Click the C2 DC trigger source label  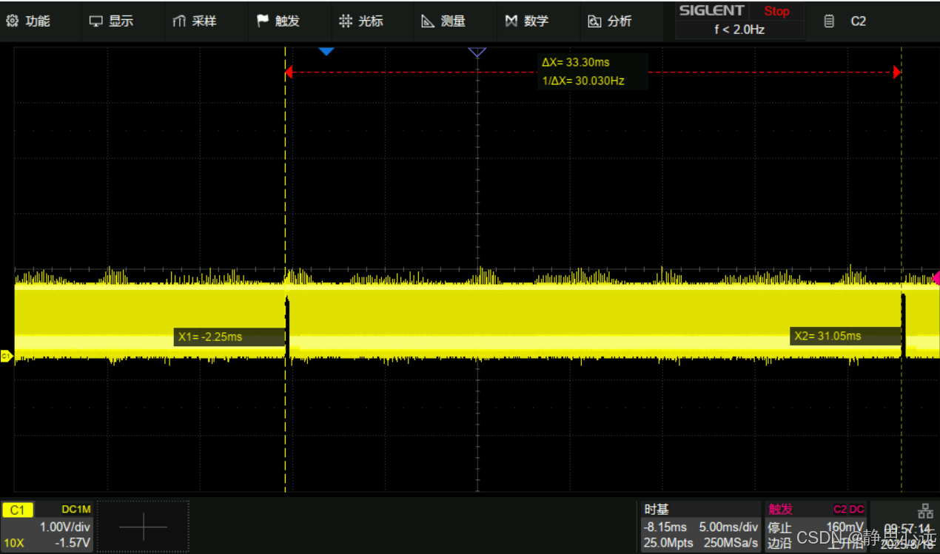pos(848,510)
